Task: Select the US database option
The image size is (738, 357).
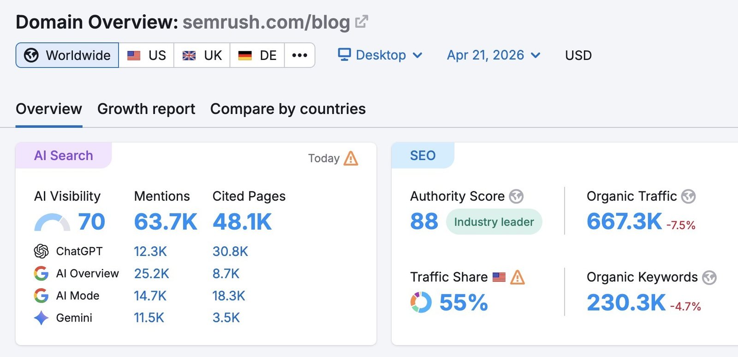Action: 146,55
